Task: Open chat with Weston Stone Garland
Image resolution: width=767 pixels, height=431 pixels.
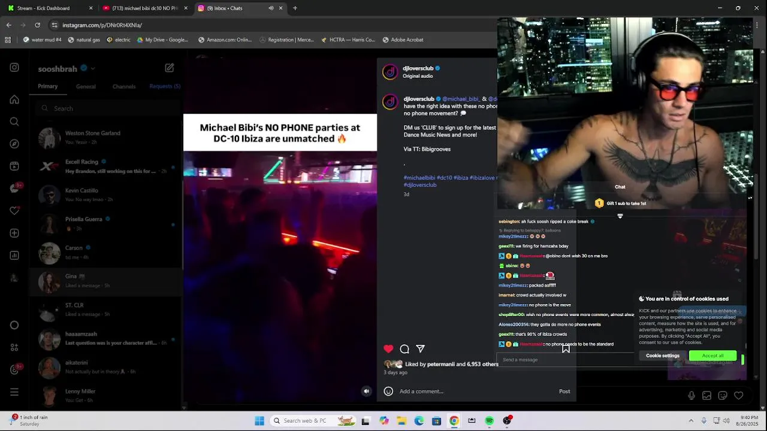Action: point(105,138)
